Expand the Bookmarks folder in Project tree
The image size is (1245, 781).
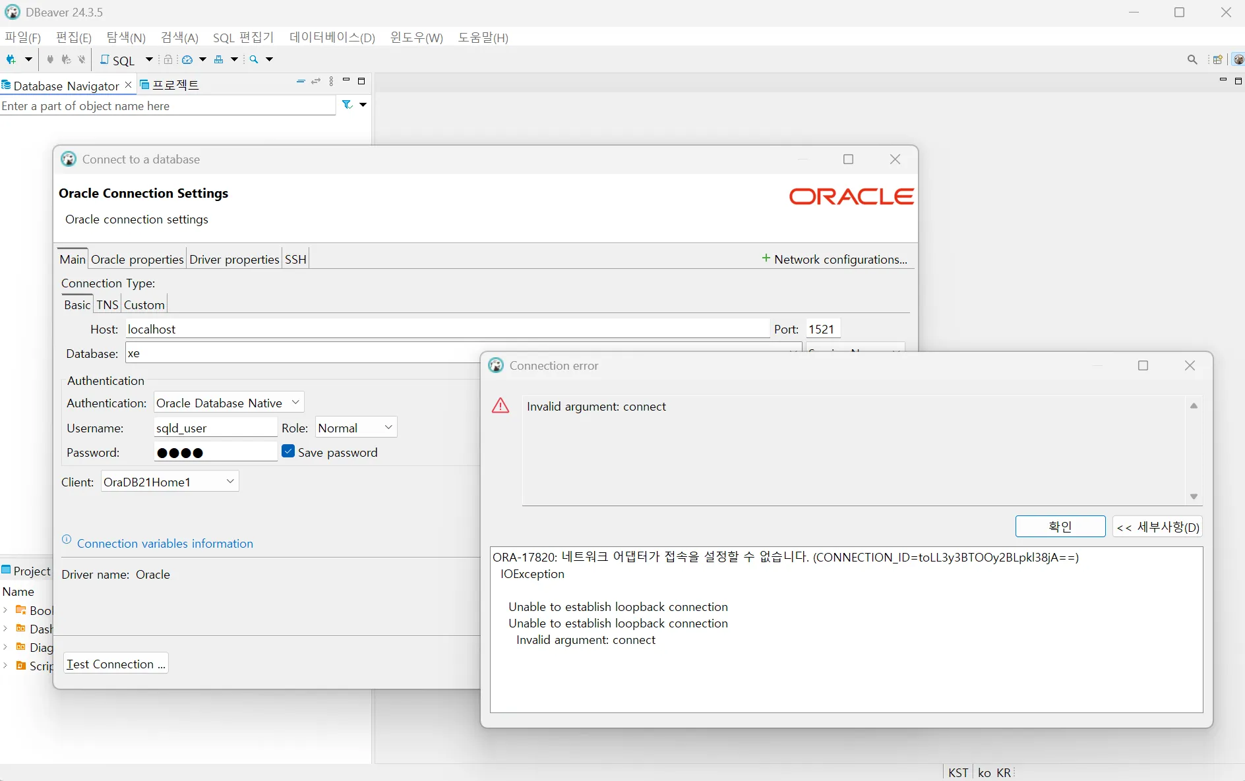pyautogui.click(x=5, y=610)
